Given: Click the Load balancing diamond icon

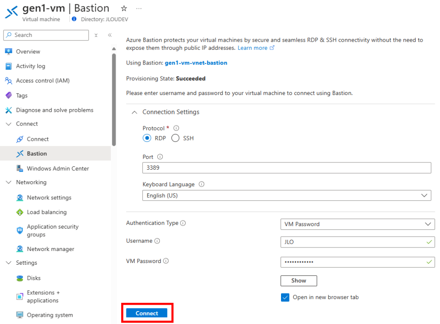Looking at the screenshot, I should pyautogui.click(x=20, y=212).
